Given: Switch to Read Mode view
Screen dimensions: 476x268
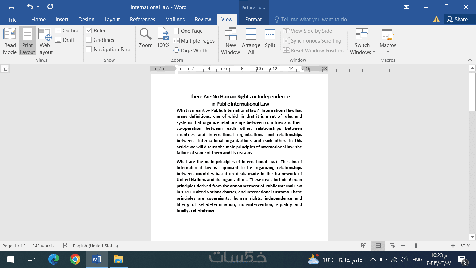Looking at the screenshot, I should [x=10, y=41].
